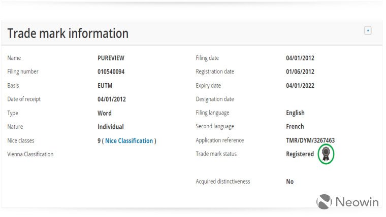Screen dimensions: 386x217
Task: Click the Registered status text
Action: point(300,154)
